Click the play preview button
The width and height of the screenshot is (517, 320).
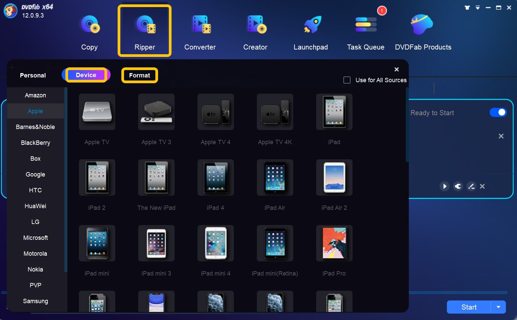tap(445, 186)
